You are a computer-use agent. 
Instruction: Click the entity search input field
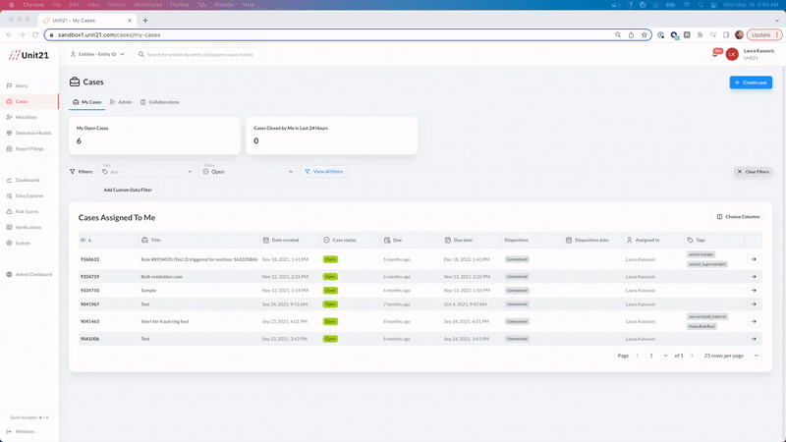tap(200, 54)
